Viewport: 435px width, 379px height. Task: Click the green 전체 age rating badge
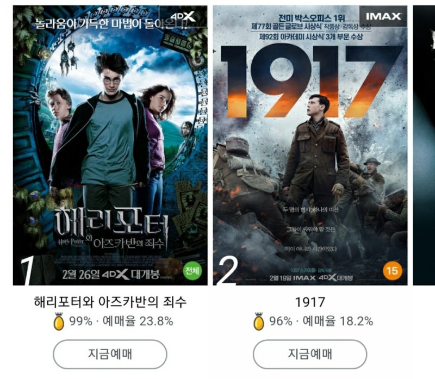point(192,270)
